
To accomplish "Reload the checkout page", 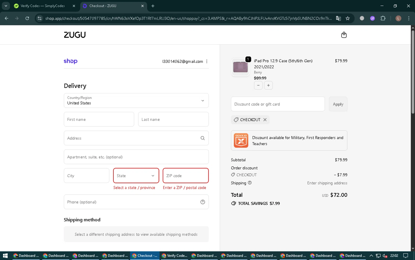I will click(27, 18).
